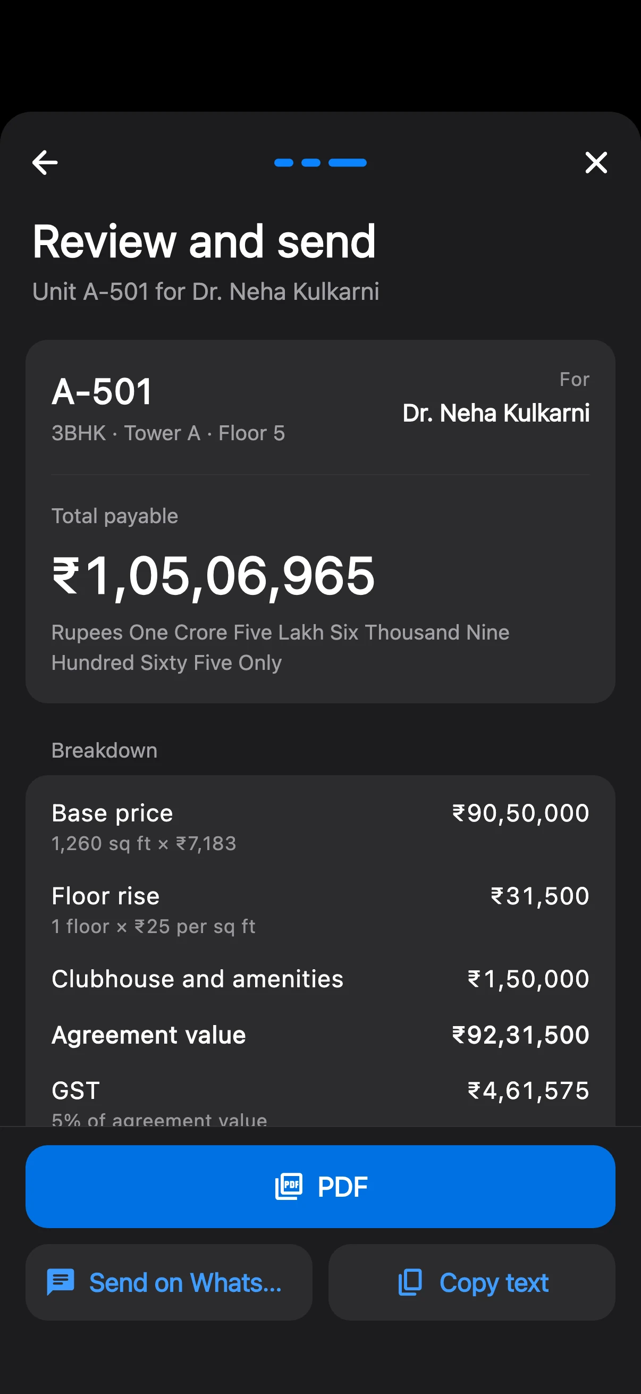Tap the WhatsApp message bubble icon
This screenshot has height=1394, width=641.
coord(61,1282)
